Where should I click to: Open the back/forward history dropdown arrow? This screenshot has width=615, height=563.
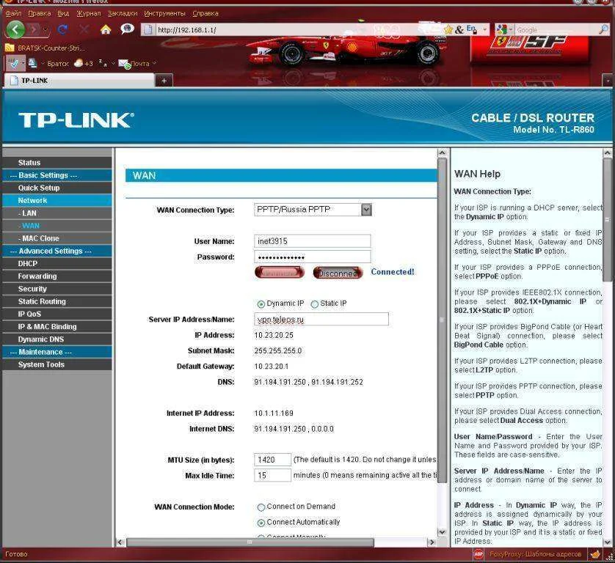click(x=46, y=29)
